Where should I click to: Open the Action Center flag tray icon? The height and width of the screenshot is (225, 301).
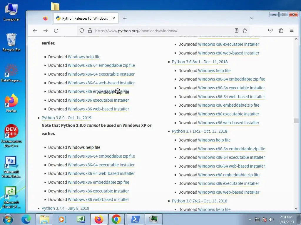264,219
